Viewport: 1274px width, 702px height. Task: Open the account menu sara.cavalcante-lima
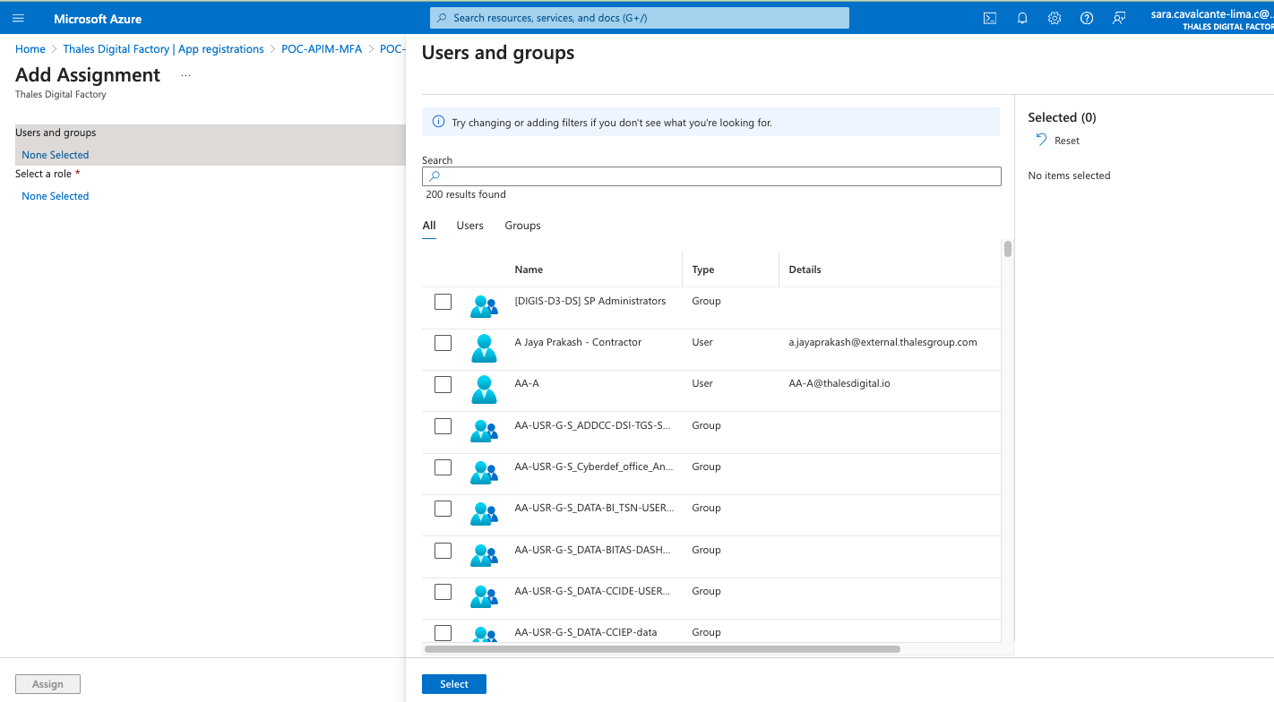coord(1212,20)
